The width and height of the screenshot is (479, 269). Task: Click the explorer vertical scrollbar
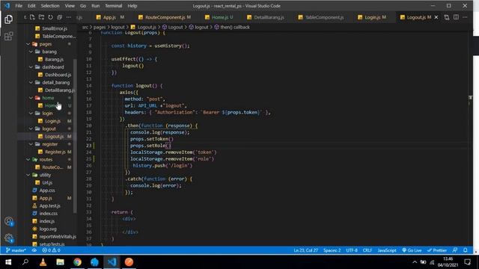coord(75,136)
